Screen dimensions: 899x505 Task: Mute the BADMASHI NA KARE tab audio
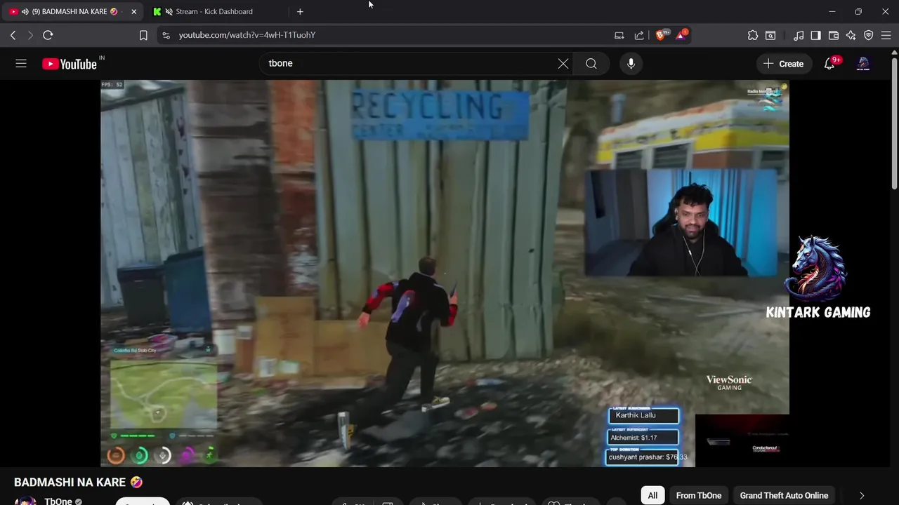[x=25, y=11]
